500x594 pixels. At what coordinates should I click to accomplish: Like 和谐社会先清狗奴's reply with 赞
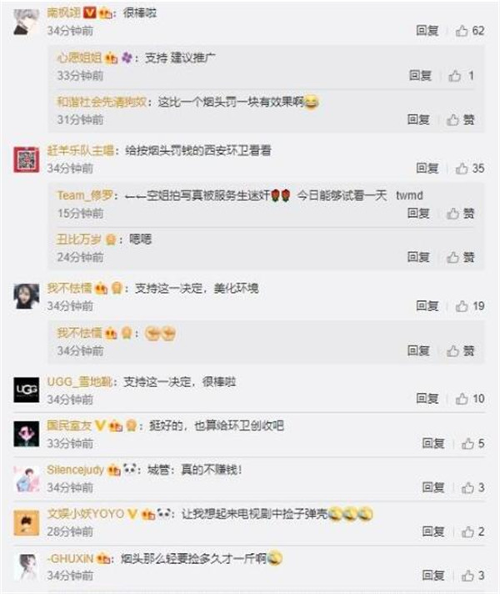460,120
